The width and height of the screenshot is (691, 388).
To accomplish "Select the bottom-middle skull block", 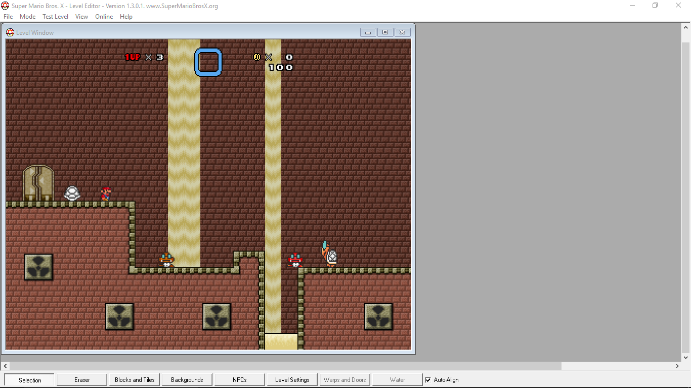I will 217,317.
